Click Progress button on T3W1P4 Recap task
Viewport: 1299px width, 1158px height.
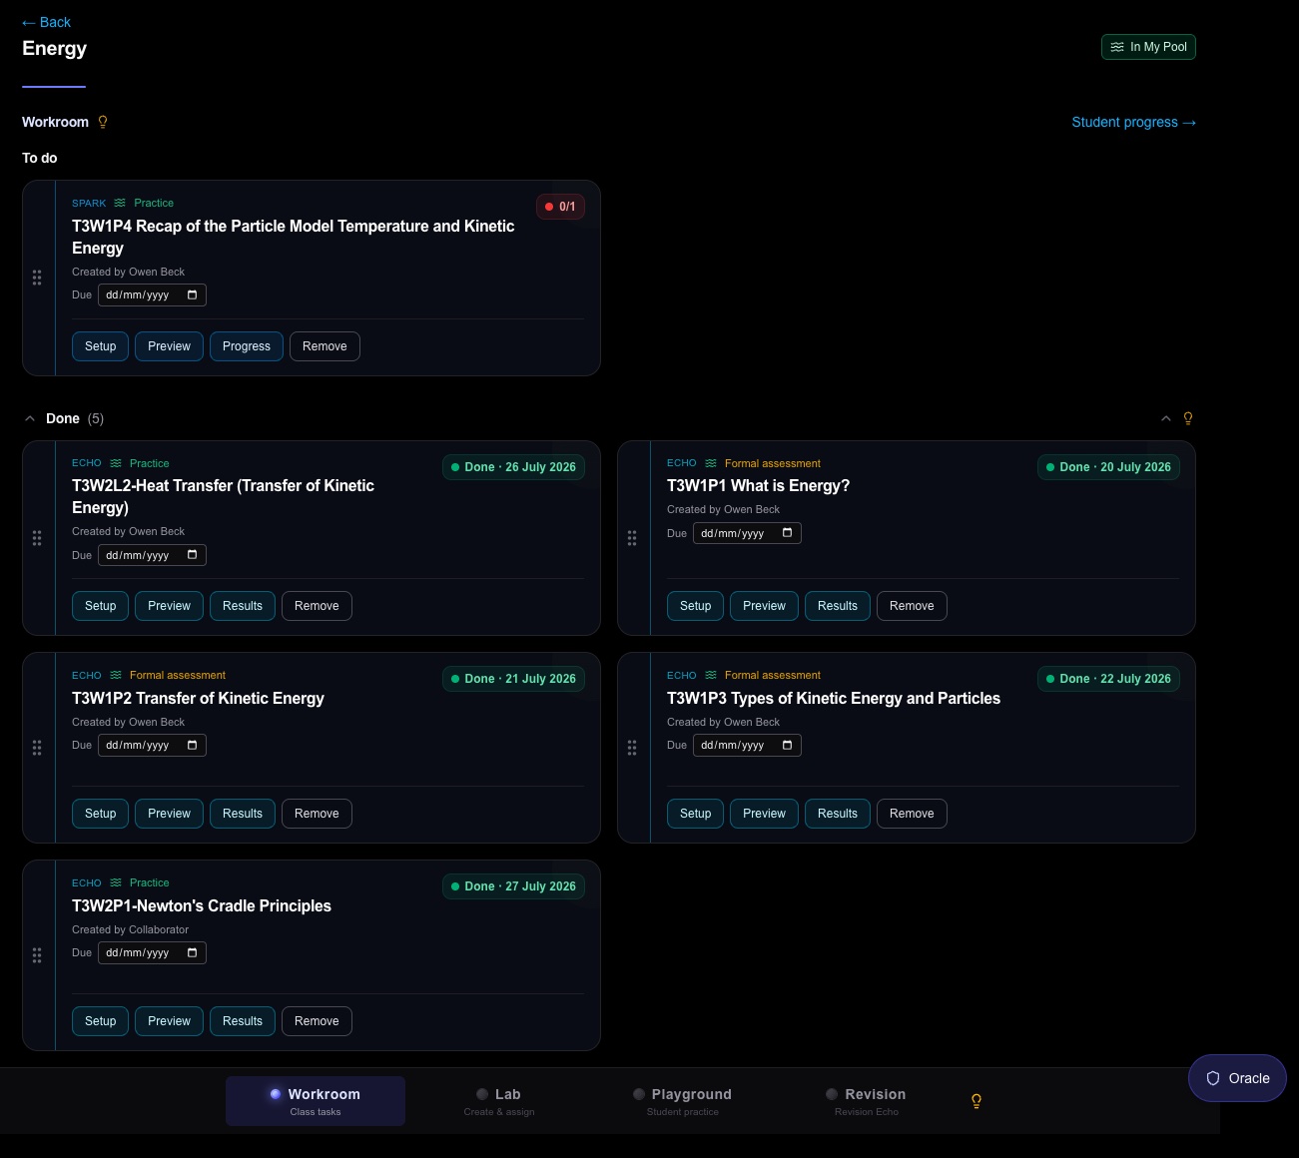tap(247, 346)
